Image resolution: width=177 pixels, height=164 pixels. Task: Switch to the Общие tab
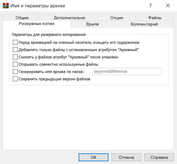point(22,18)
